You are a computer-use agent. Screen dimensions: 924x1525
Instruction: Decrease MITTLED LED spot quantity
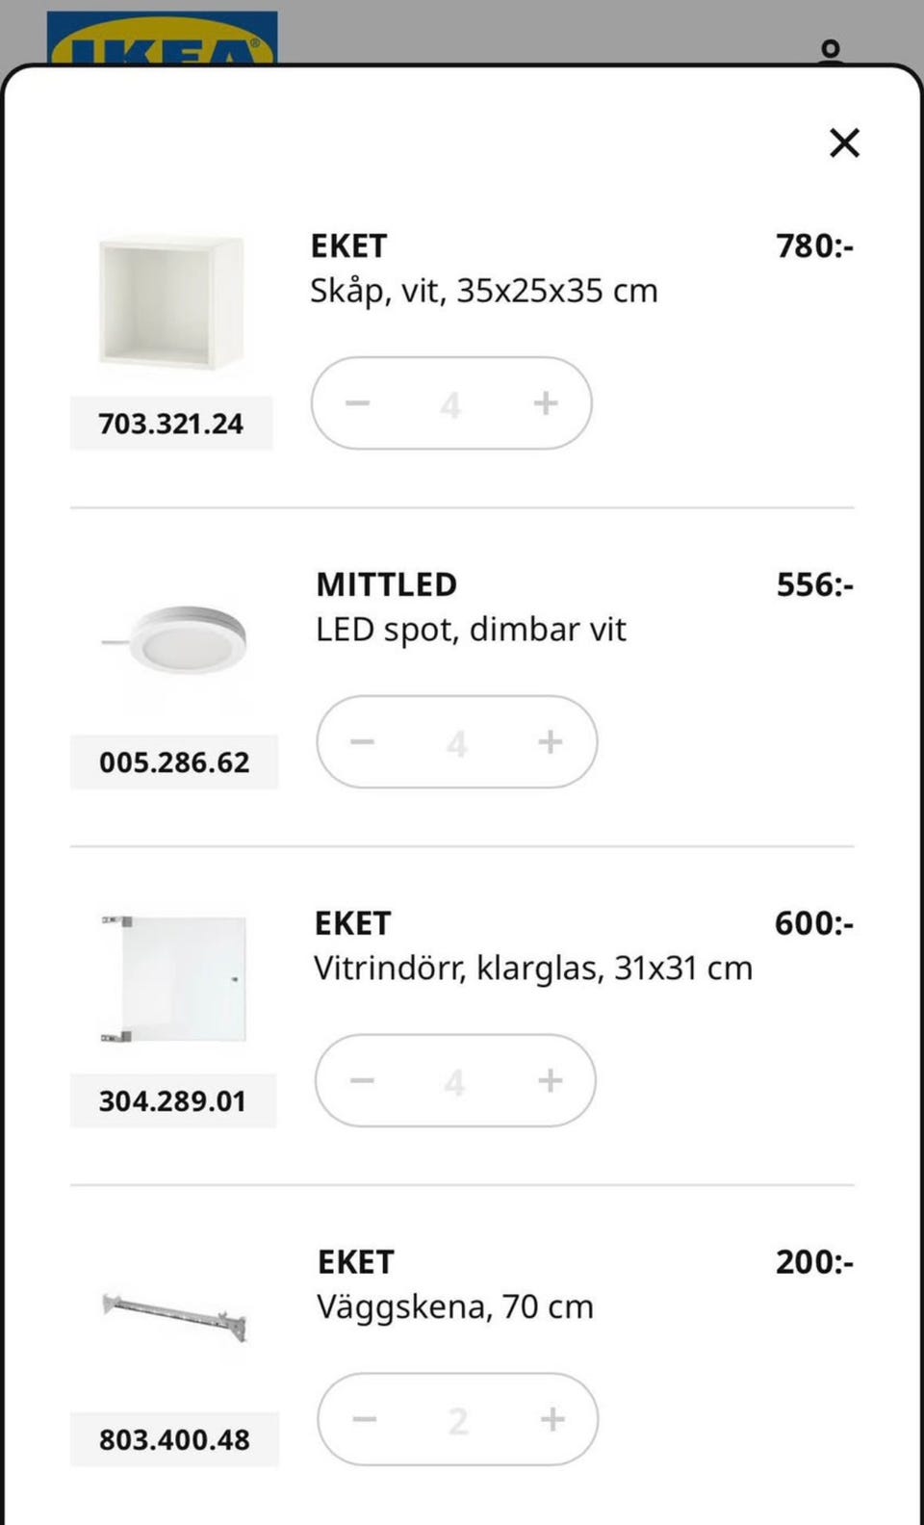coord(363,741)
